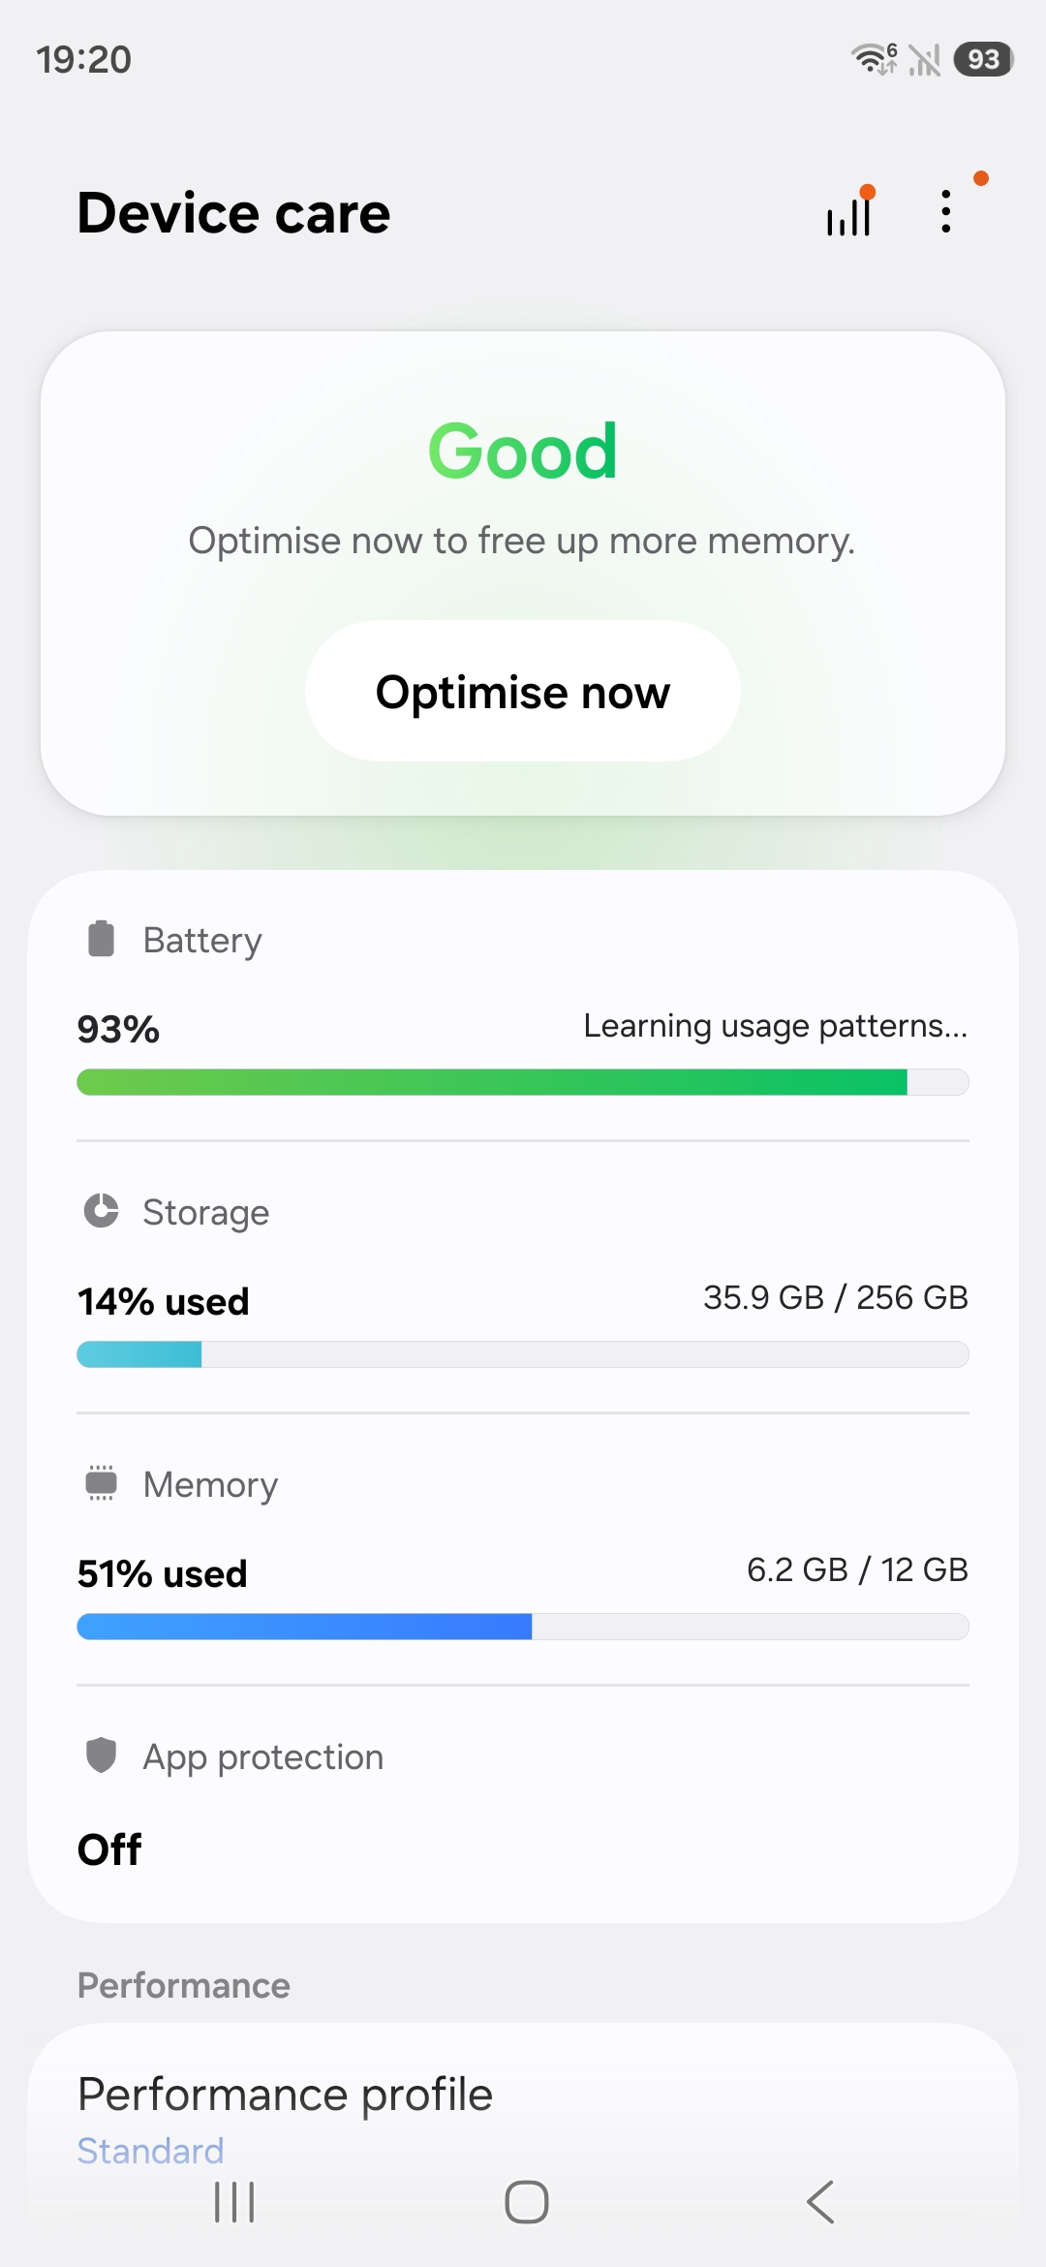Open the signal bars diagnostics icon

click(849, 213)
